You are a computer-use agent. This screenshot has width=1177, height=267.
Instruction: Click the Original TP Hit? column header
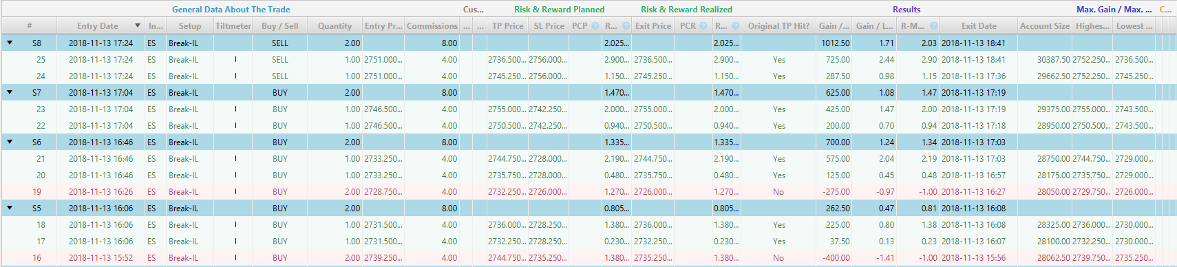point(778,26)
